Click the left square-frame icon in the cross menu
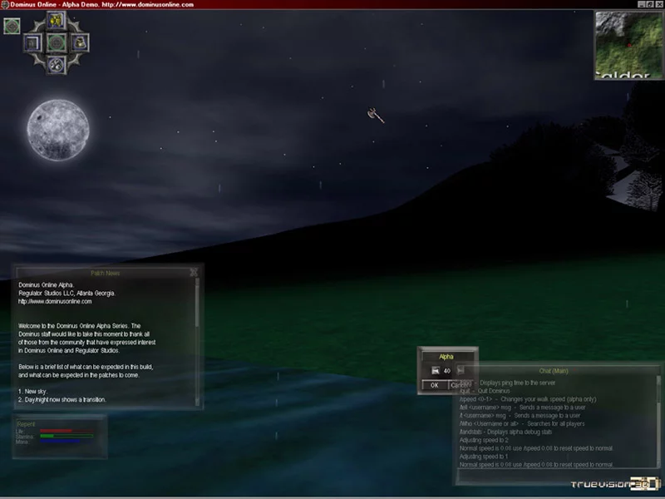This screenshot has width=665, height=499. click(33, 43)
